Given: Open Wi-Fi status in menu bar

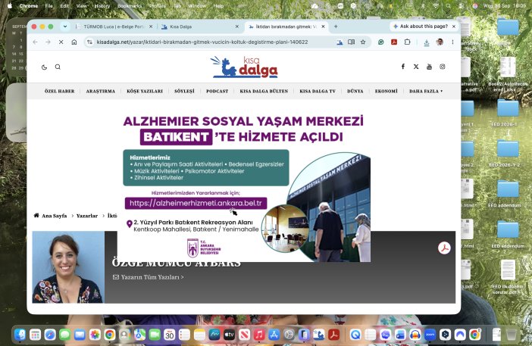Looking at the screenshot, I should click(x=436, y=6).
